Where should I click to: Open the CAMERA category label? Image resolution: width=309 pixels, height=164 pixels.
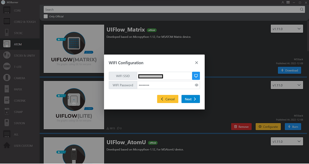coord(20,78)
